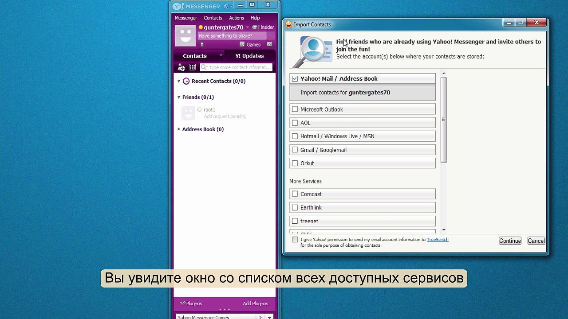The height and width of the screenshot is (319, 568).
Task: Uncheck Yahoo! Mail / Address Book checkbox
Action: point(295,78)
